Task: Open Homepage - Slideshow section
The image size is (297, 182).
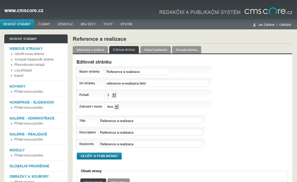Action: click(x=32, y=102)
